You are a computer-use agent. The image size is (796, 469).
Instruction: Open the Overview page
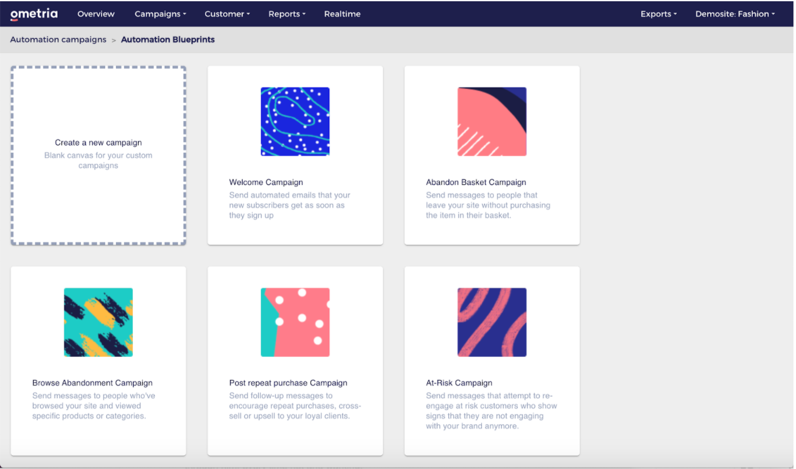point(96,14)
